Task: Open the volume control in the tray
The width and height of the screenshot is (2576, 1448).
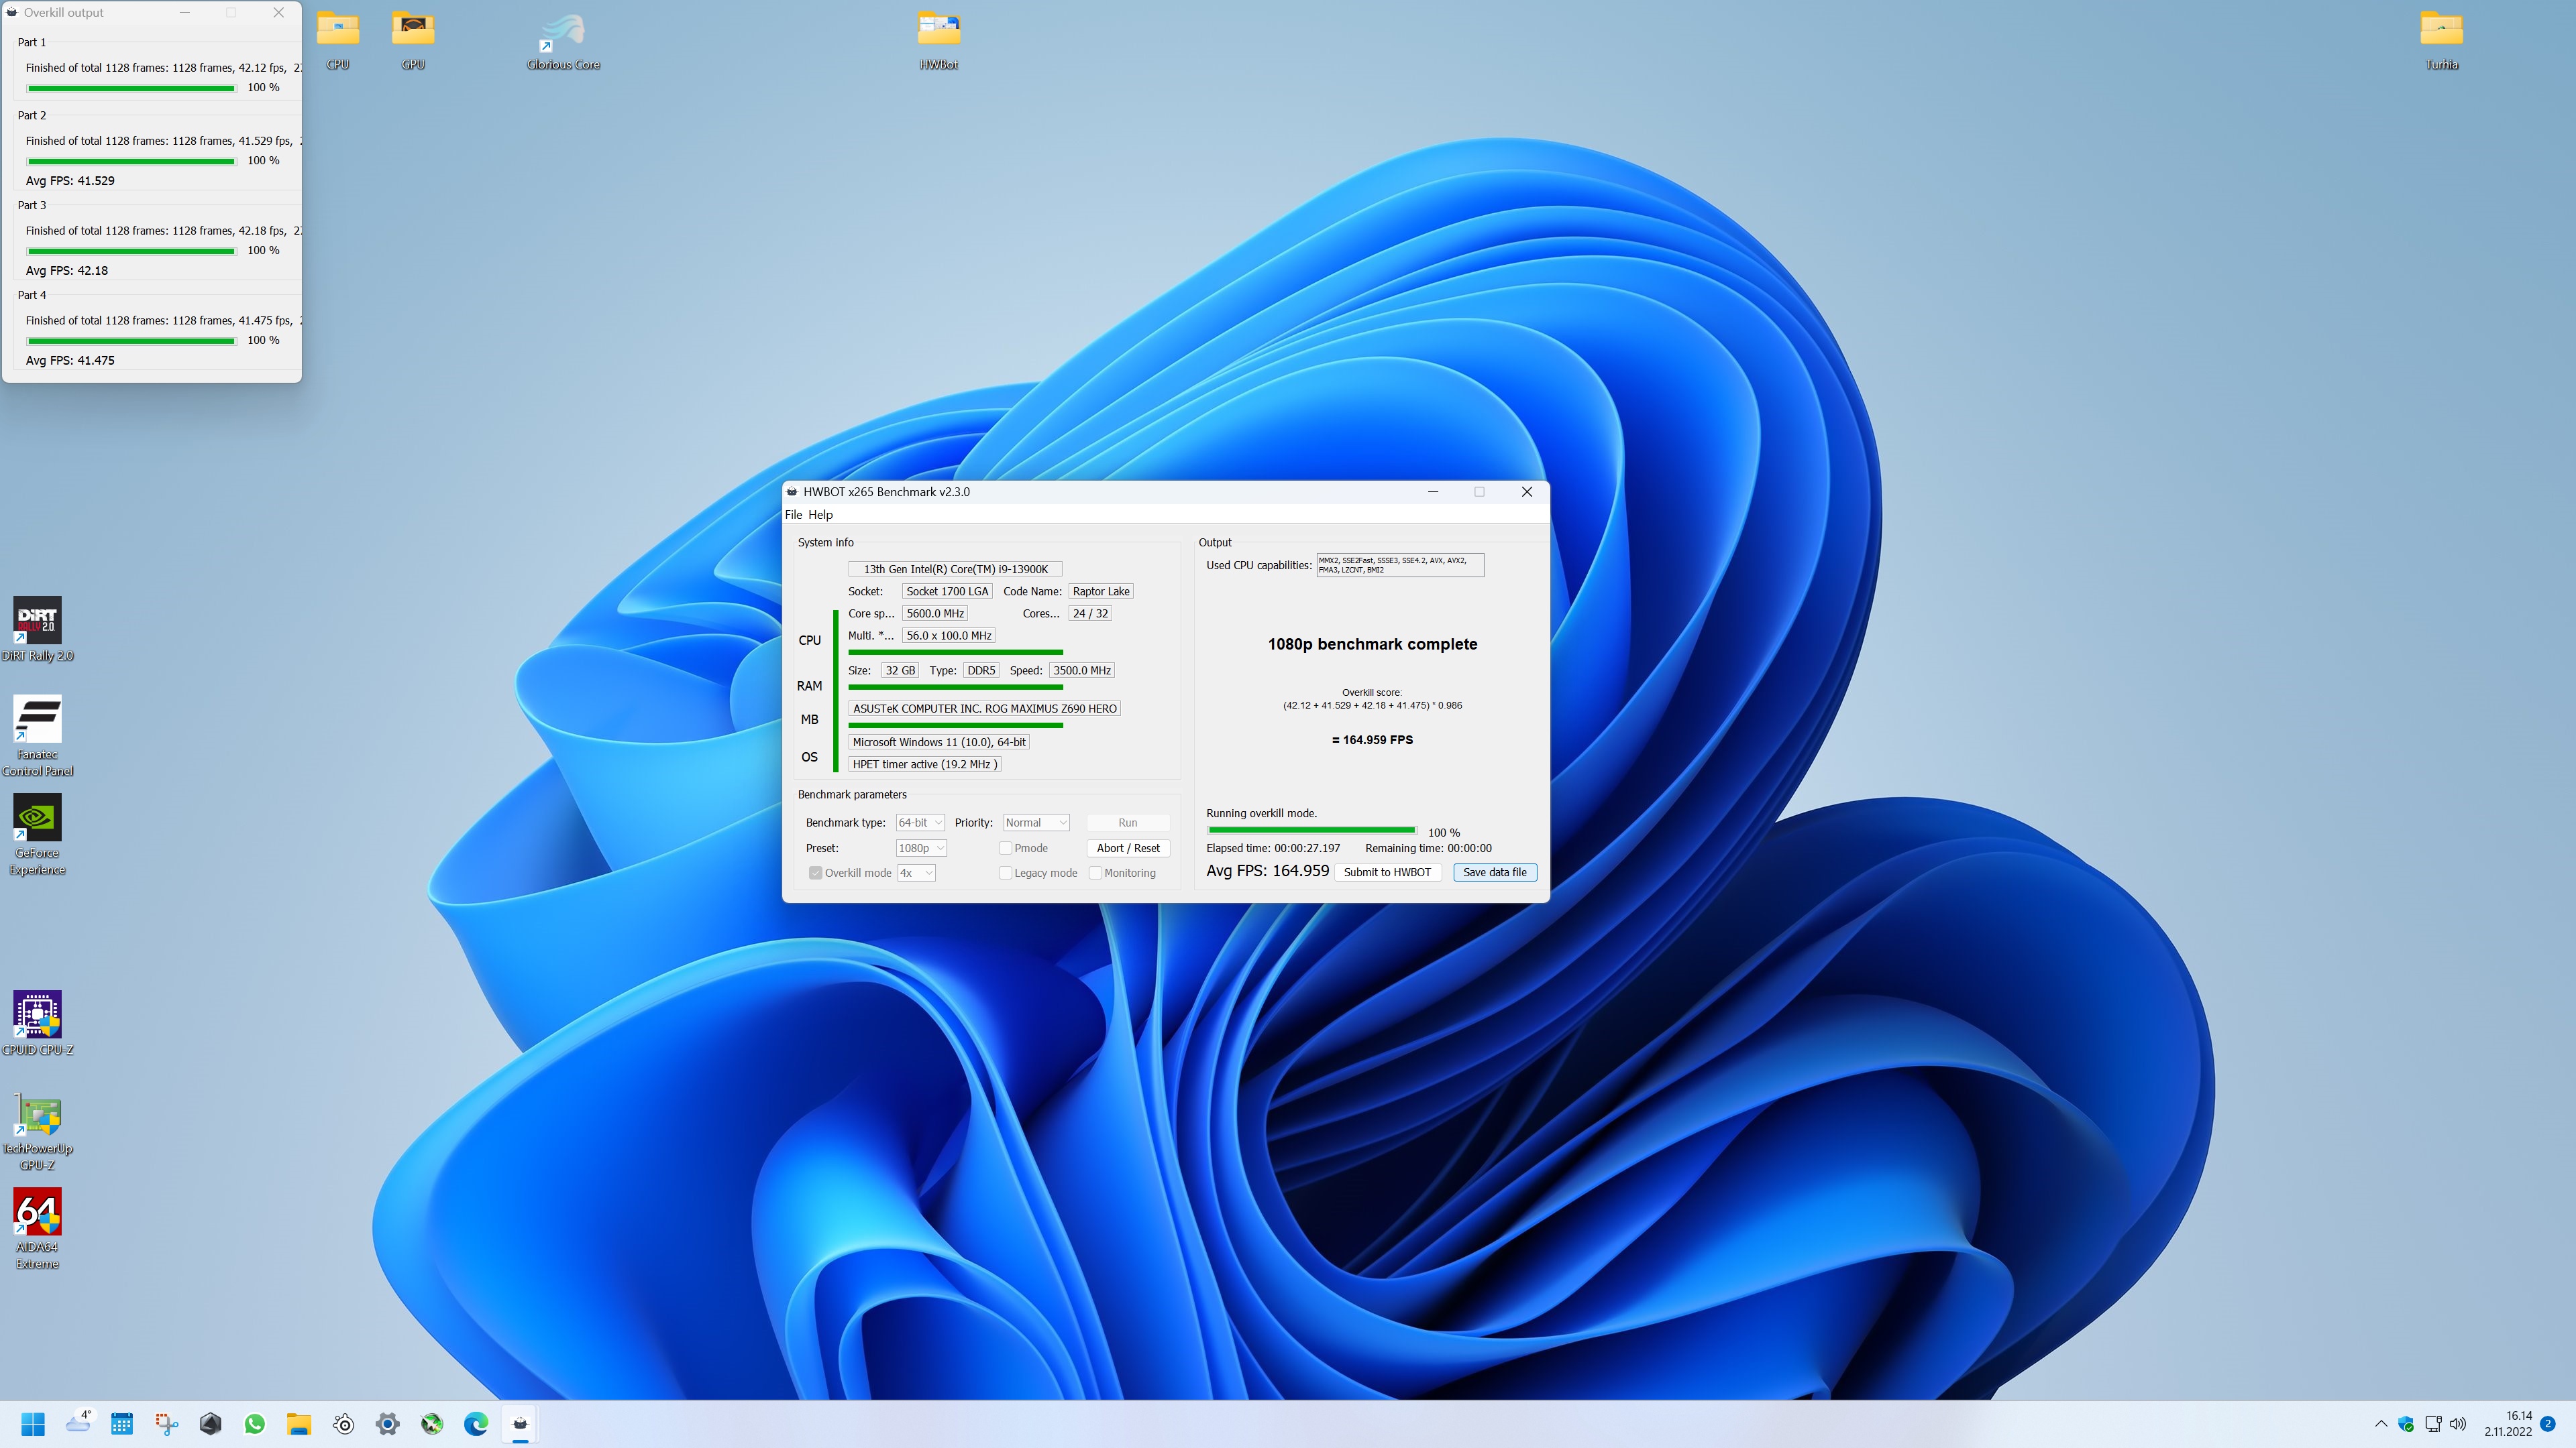Action: [x=2458, y=1424]
